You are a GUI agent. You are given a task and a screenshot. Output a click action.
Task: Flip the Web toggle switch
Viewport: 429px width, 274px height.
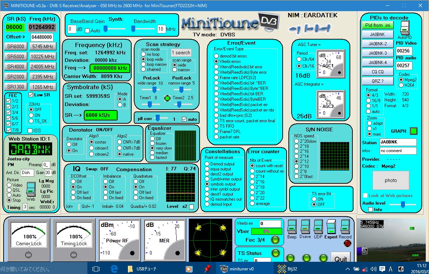(x=31, y=189)
